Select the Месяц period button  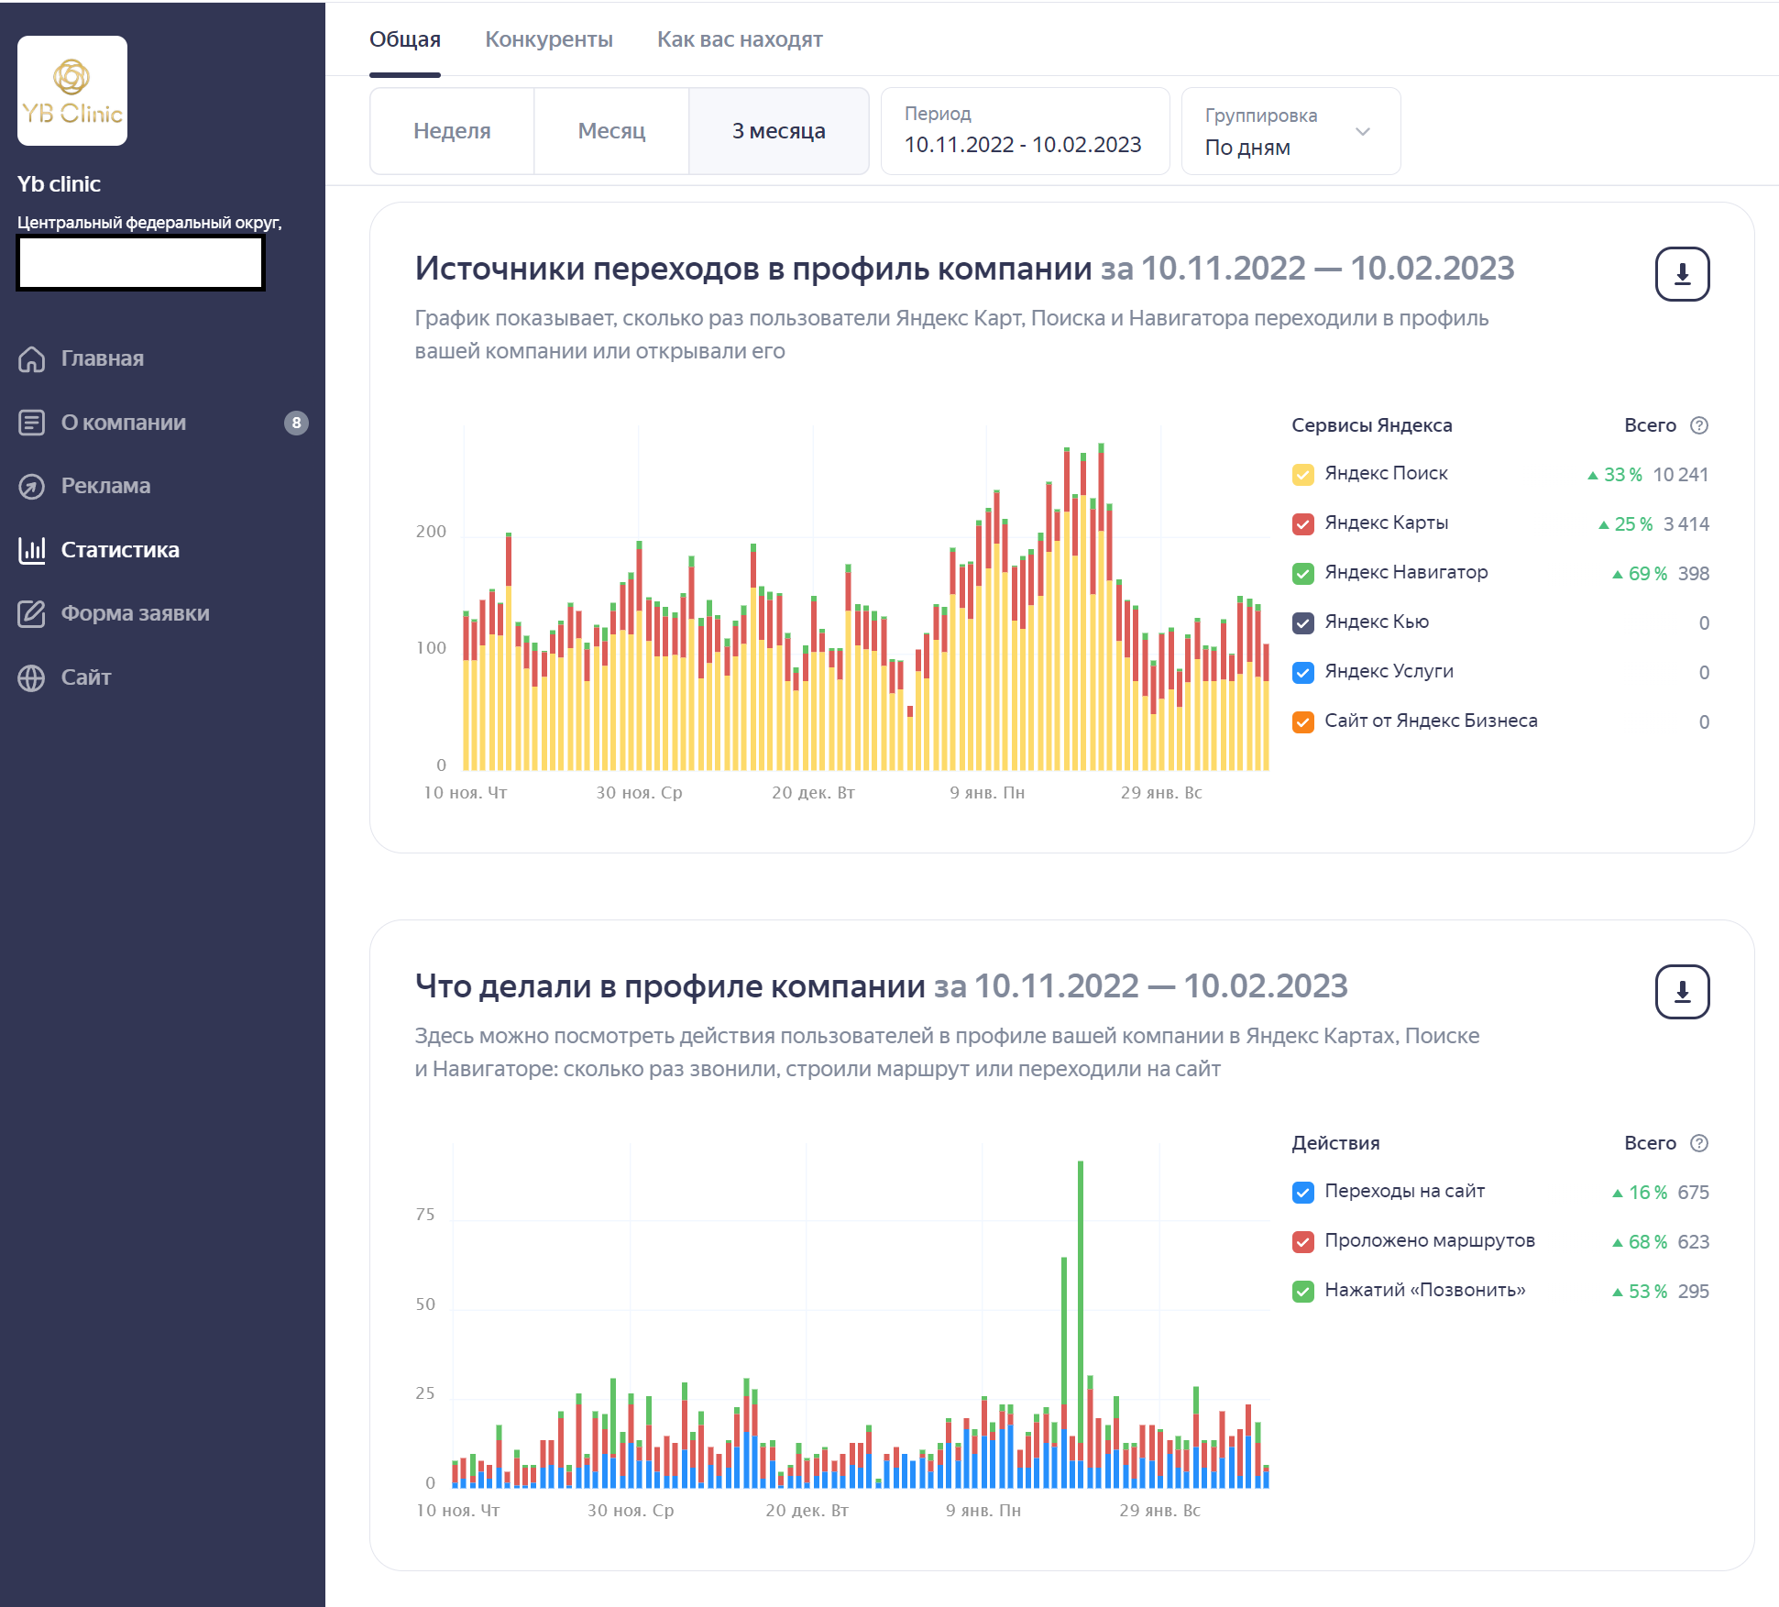(x=611, y=131)
